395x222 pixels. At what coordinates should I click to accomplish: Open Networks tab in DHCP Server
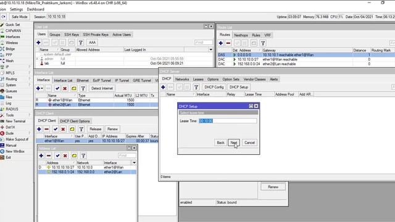(182, 80)
